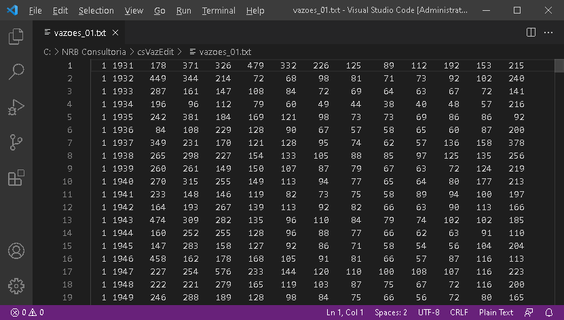
Task: Open the Source Control view
Action: 16,142
